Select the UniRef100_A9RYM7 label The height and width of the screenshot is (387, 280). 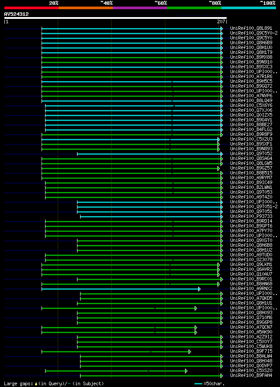pos(251,178)
